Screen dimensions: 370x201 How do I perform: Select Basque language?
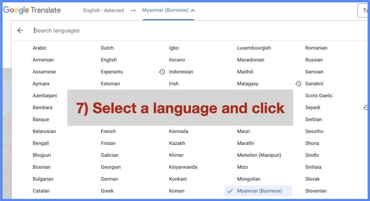[41, 120]
